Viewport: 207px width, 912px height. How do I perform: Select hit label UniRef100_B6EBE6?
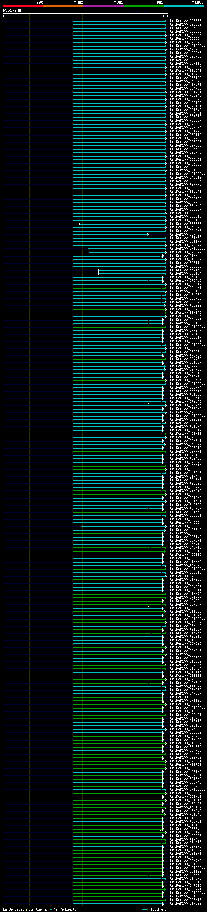186,224
